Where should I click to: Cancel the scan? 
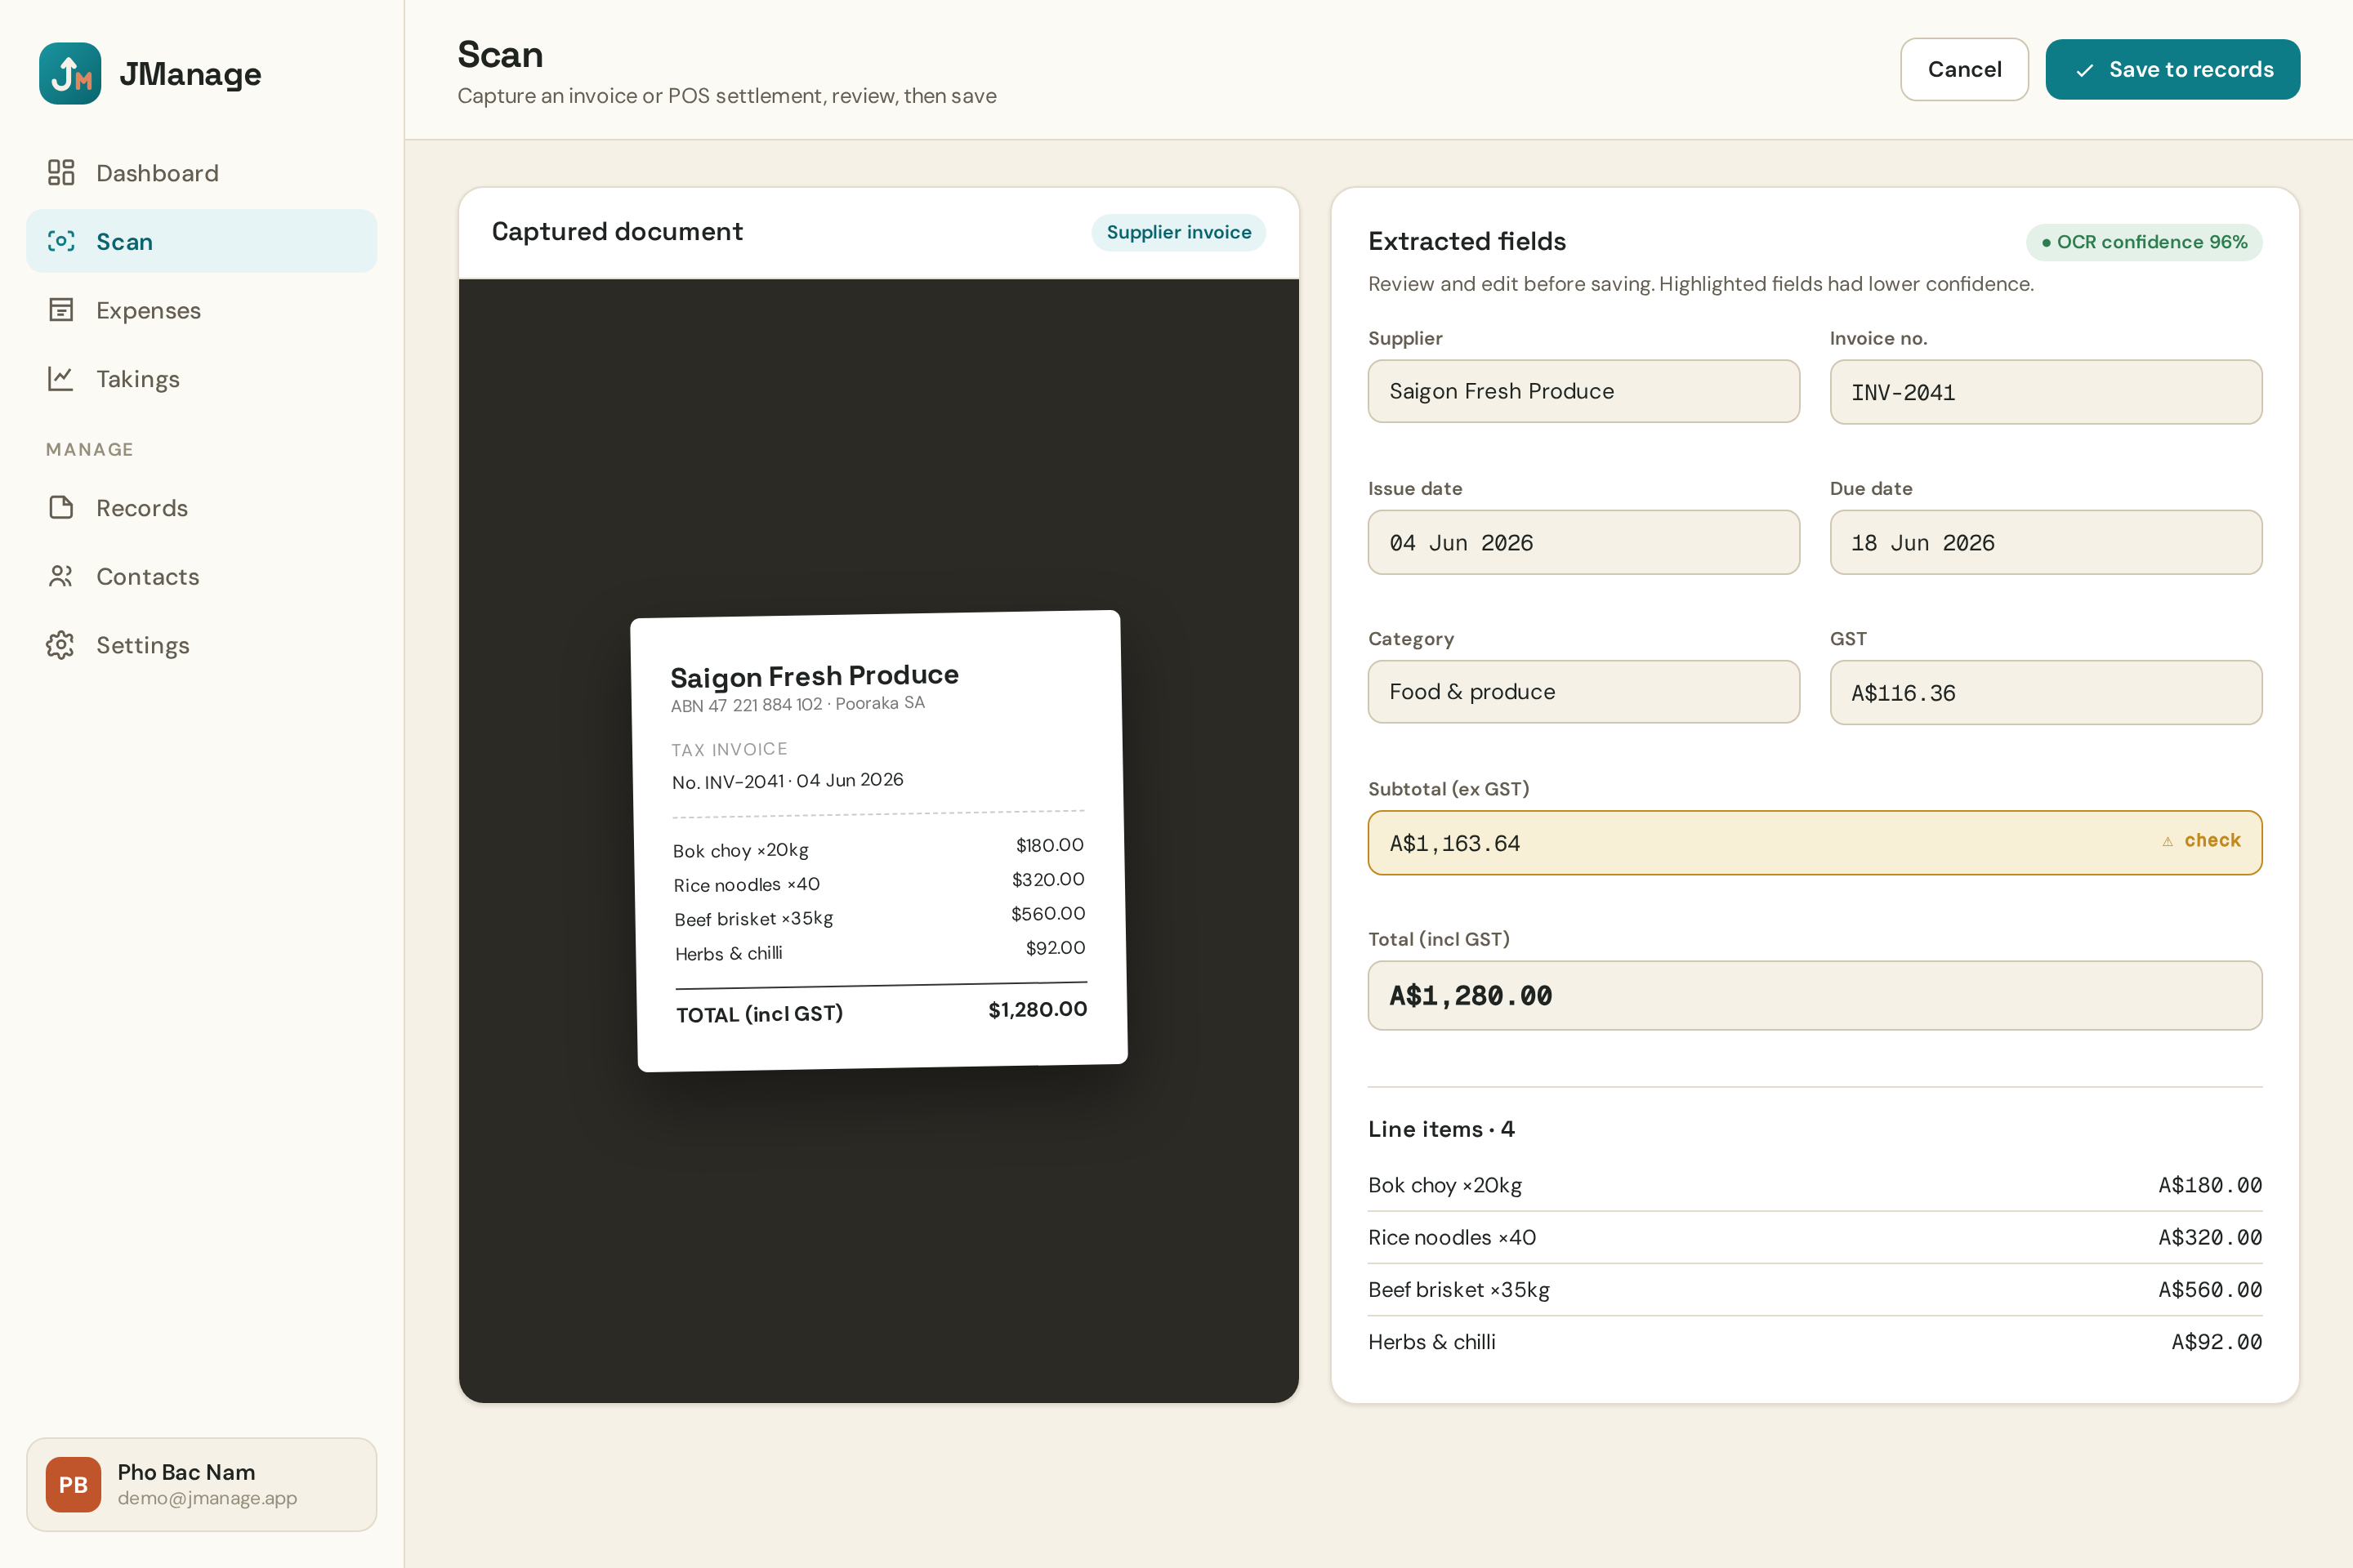(x=1964, y=69)
